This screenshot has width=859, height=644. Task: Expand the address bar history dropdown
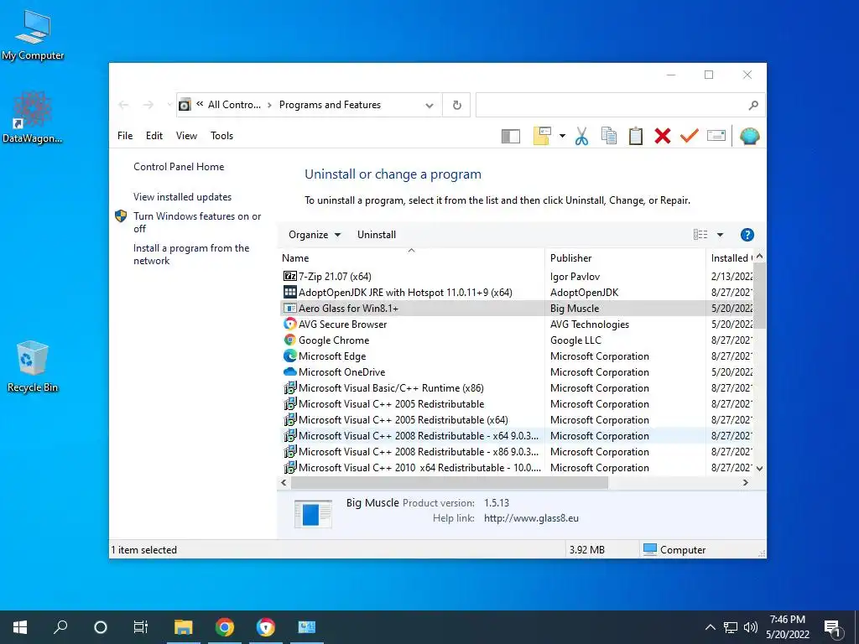(x=429, y=105)
